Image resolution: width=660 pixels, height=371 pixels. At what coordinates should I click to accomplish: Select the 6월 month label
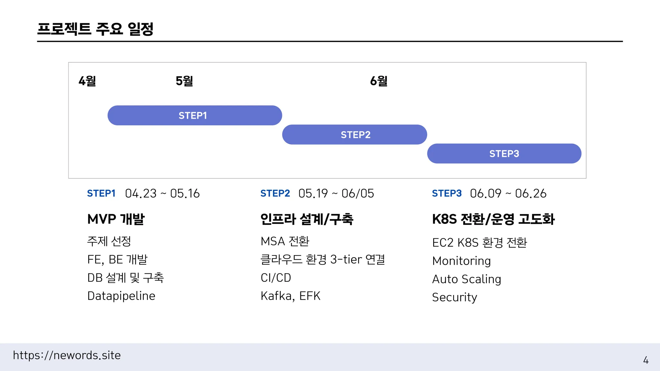coord(379,81)
